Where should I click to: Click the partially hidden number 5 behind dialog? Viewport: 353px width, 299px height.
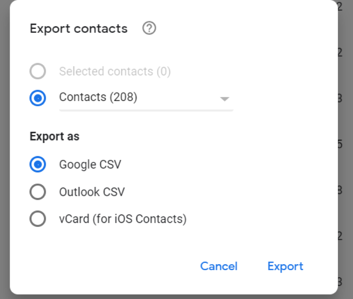[x=340, y=145]
